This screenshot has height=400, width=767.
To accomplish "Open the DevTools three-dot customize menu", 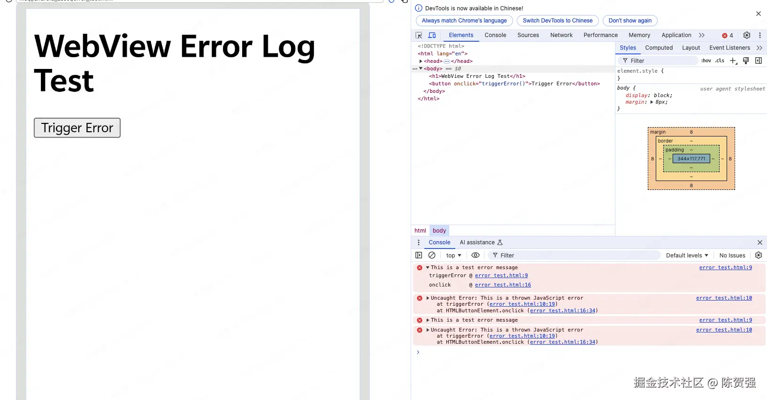I will pyautogui.click(x=760, y=35).
